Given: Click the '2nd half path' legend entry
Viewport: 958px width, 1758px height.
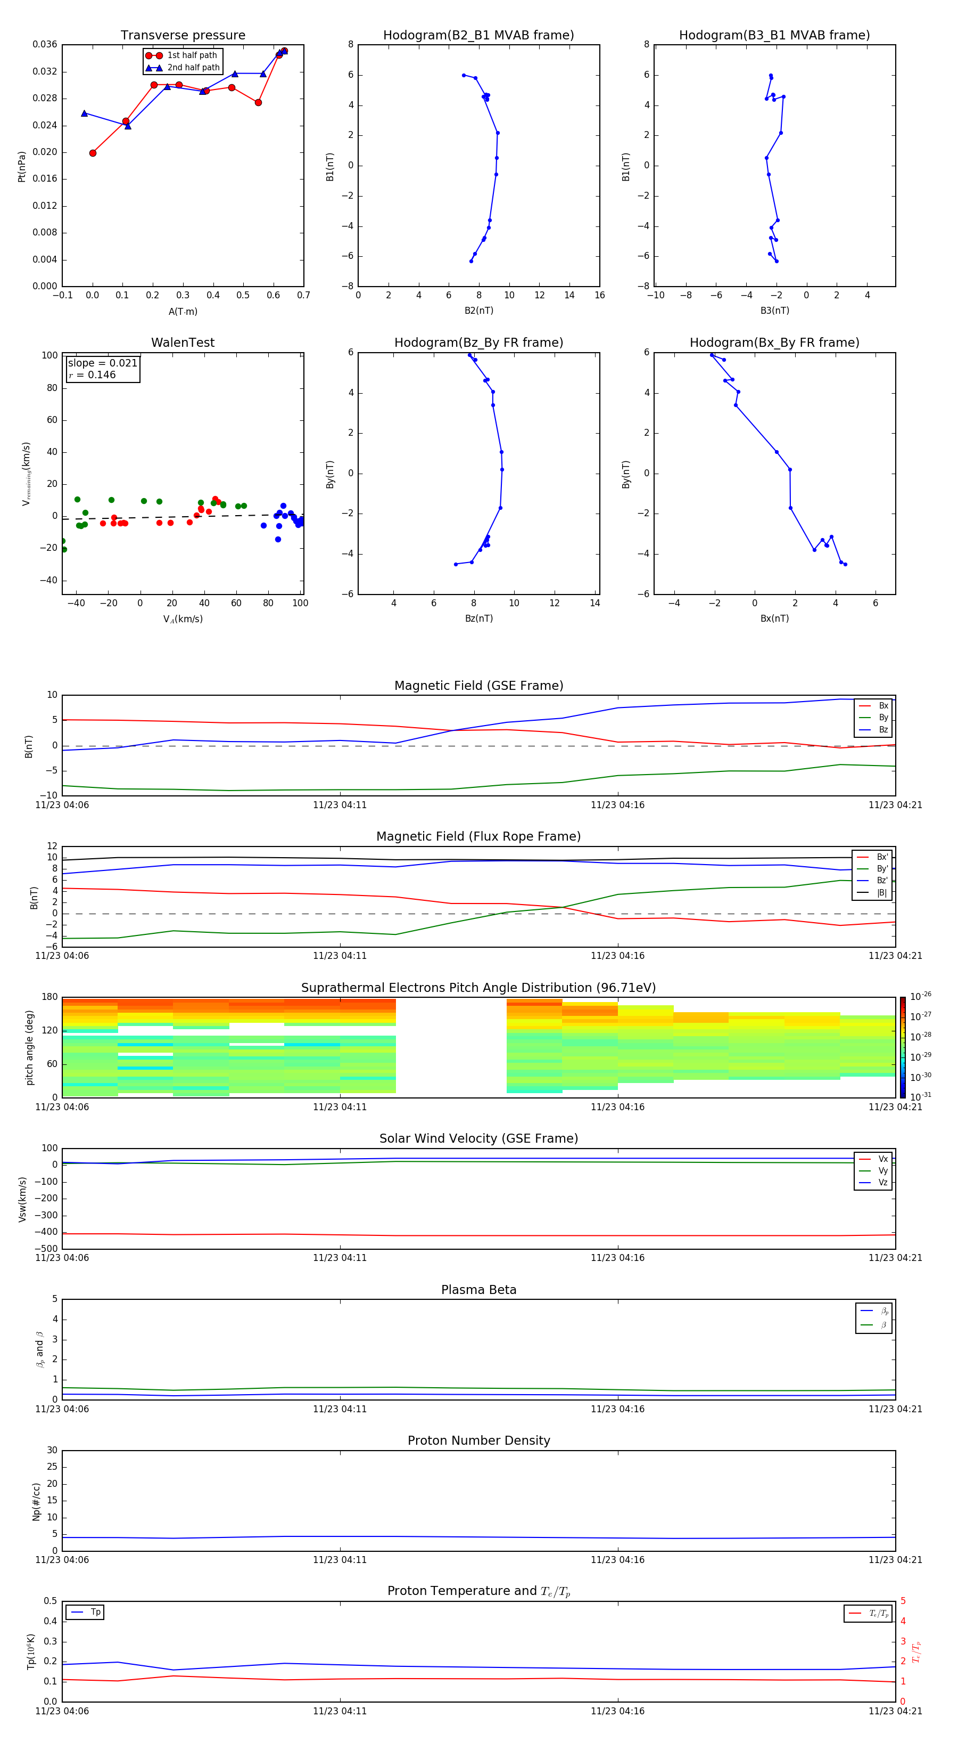Looking at the screenshot, I should (183, 68).
